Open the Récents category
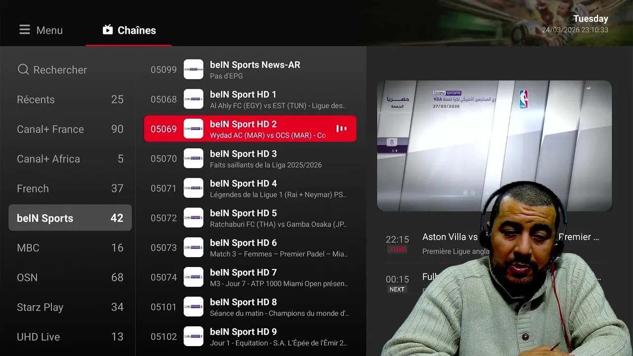 (x=70, y=99)
